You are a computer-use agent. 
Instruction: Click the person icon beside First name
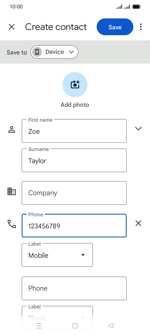click(12, 129)
